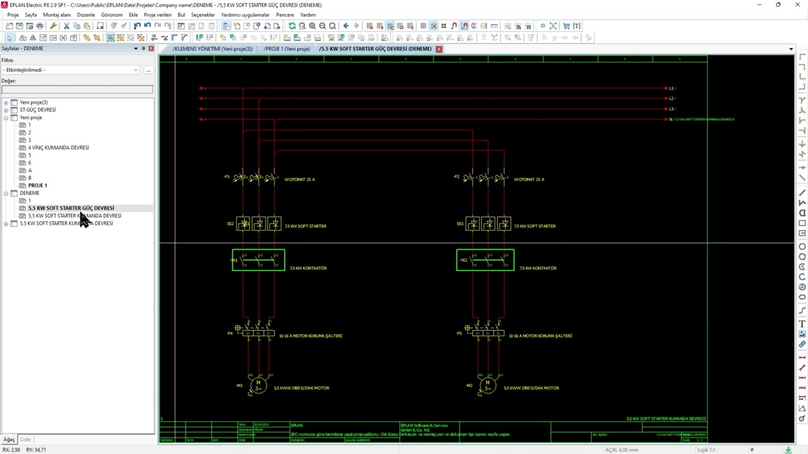Click the Copy icon in toolbar
The height and width of the screenshot is (454, 808).
pos(76,26)
